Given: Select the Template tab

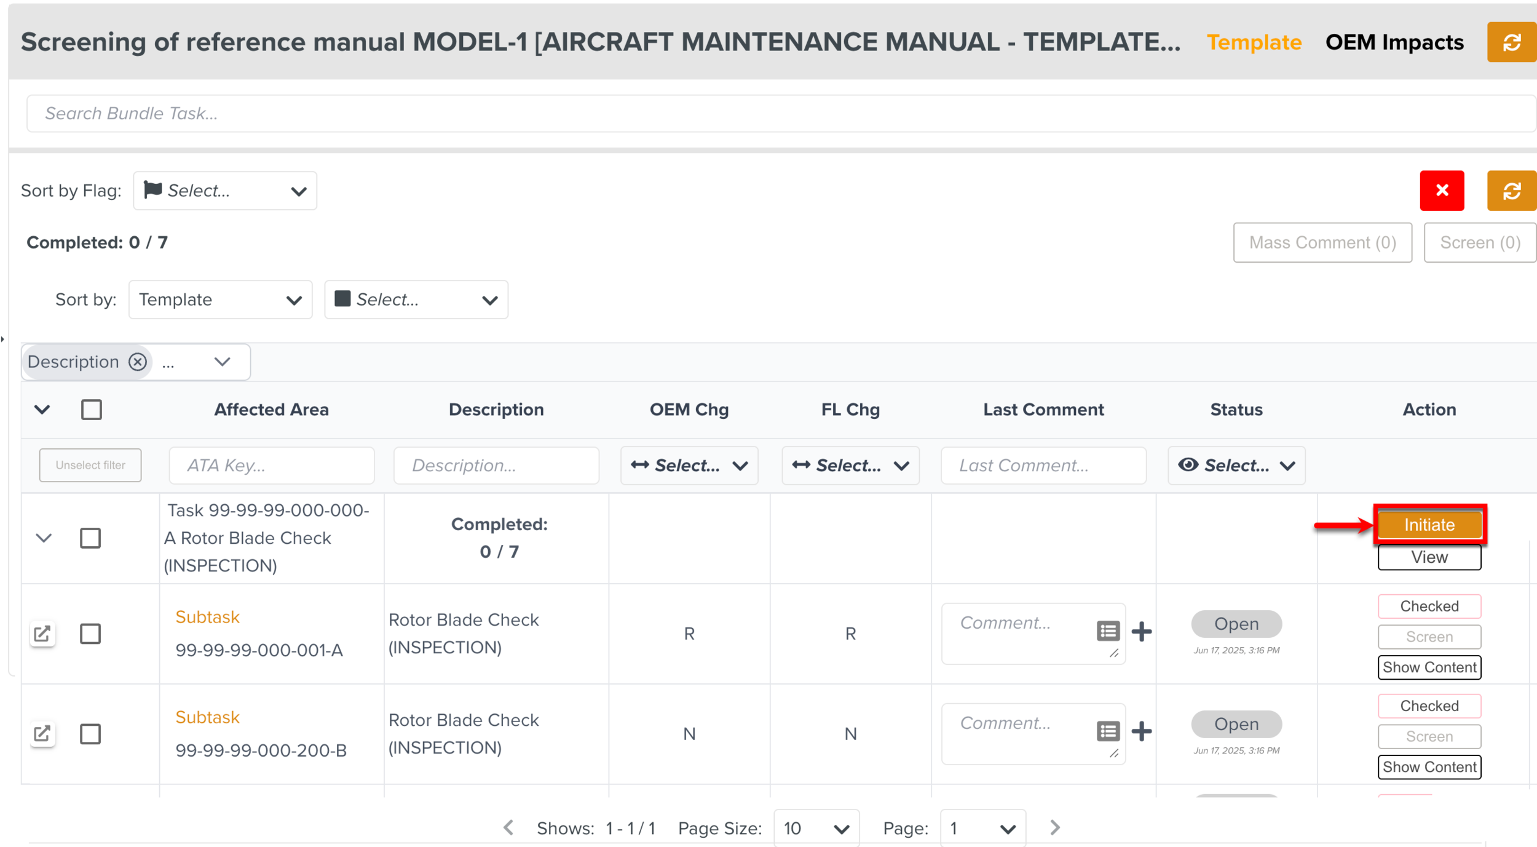Looking at the screenshot, I should coord(1254,42).
